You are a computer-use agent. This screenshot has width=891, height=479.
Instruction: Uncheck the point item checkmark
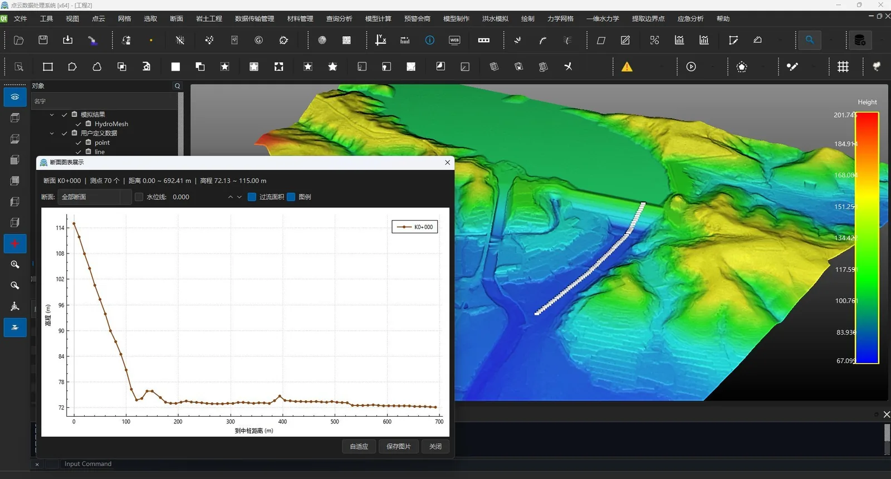click(x=78, y=143)
